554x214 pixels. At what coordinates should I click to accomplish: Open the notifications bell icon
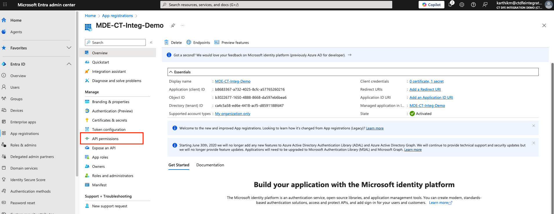tap(450, 5)
